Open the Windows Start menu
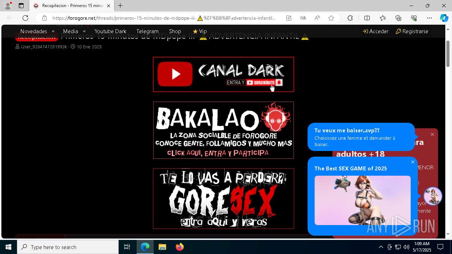Viewport: 452px width, 254px height. coord(8,247)
